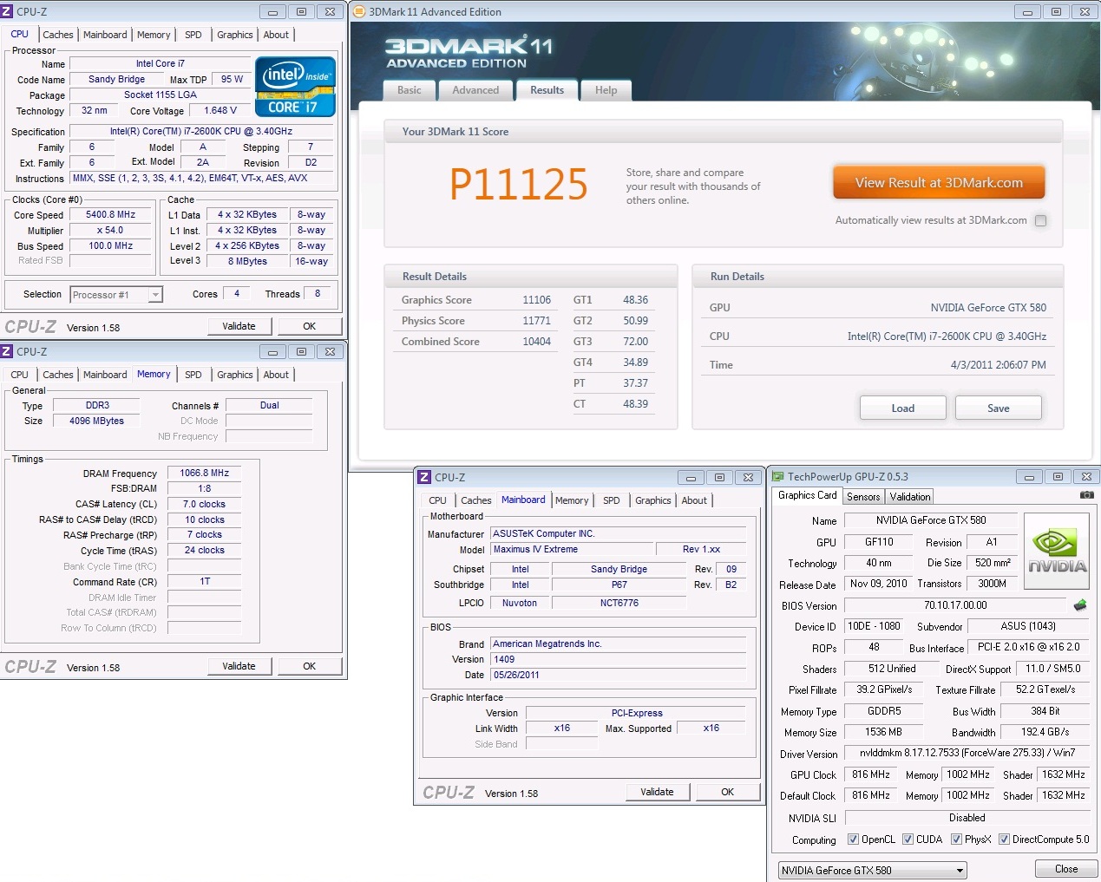This screenshot has height=882, width=1101.
Task: Minimize the 3DMark 11 Advanced Edition window
Action: point(1027,12)
